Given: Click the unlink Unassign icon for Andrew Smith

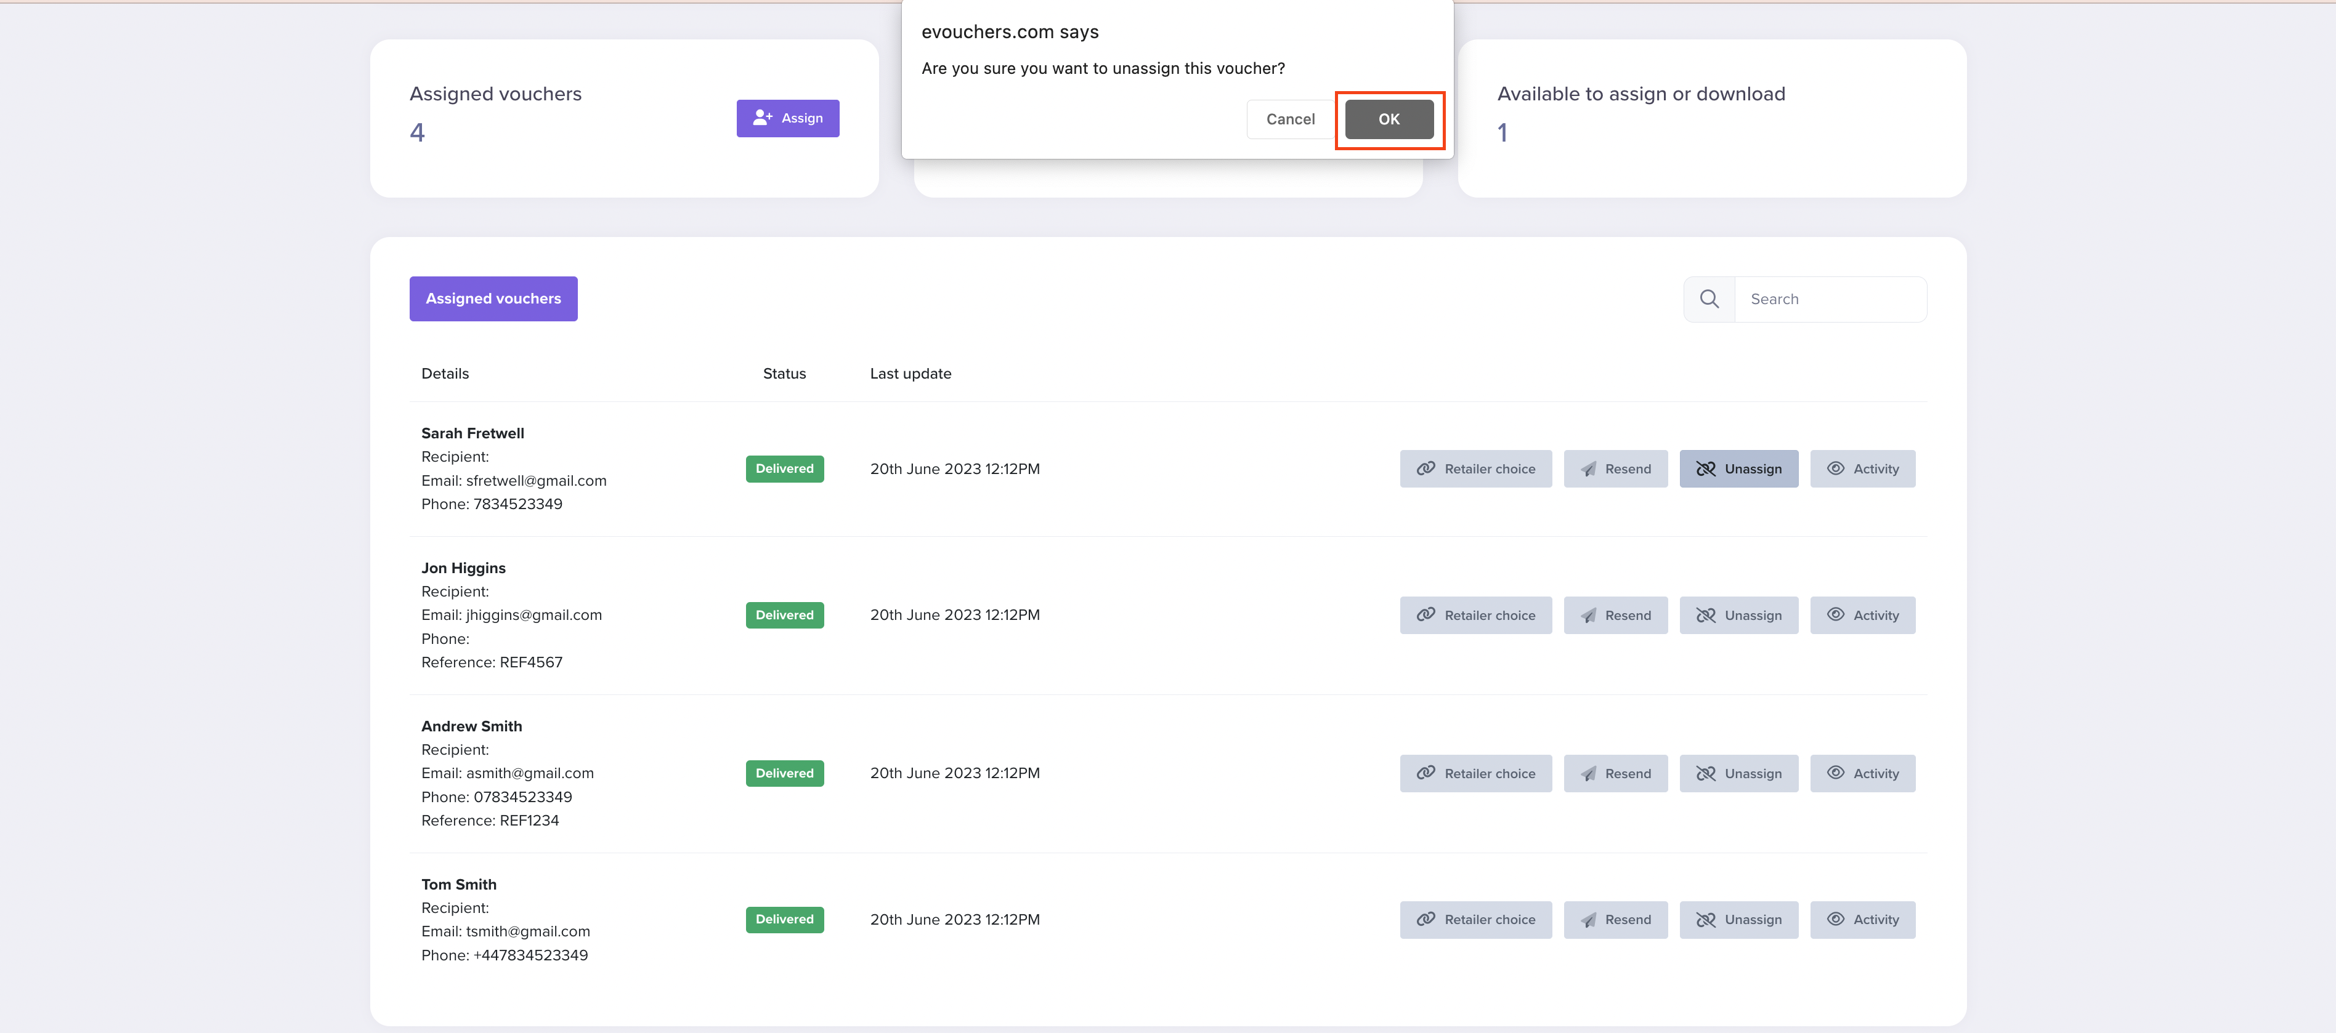Looking at the screenshot, I should (x=1706, y=773).
